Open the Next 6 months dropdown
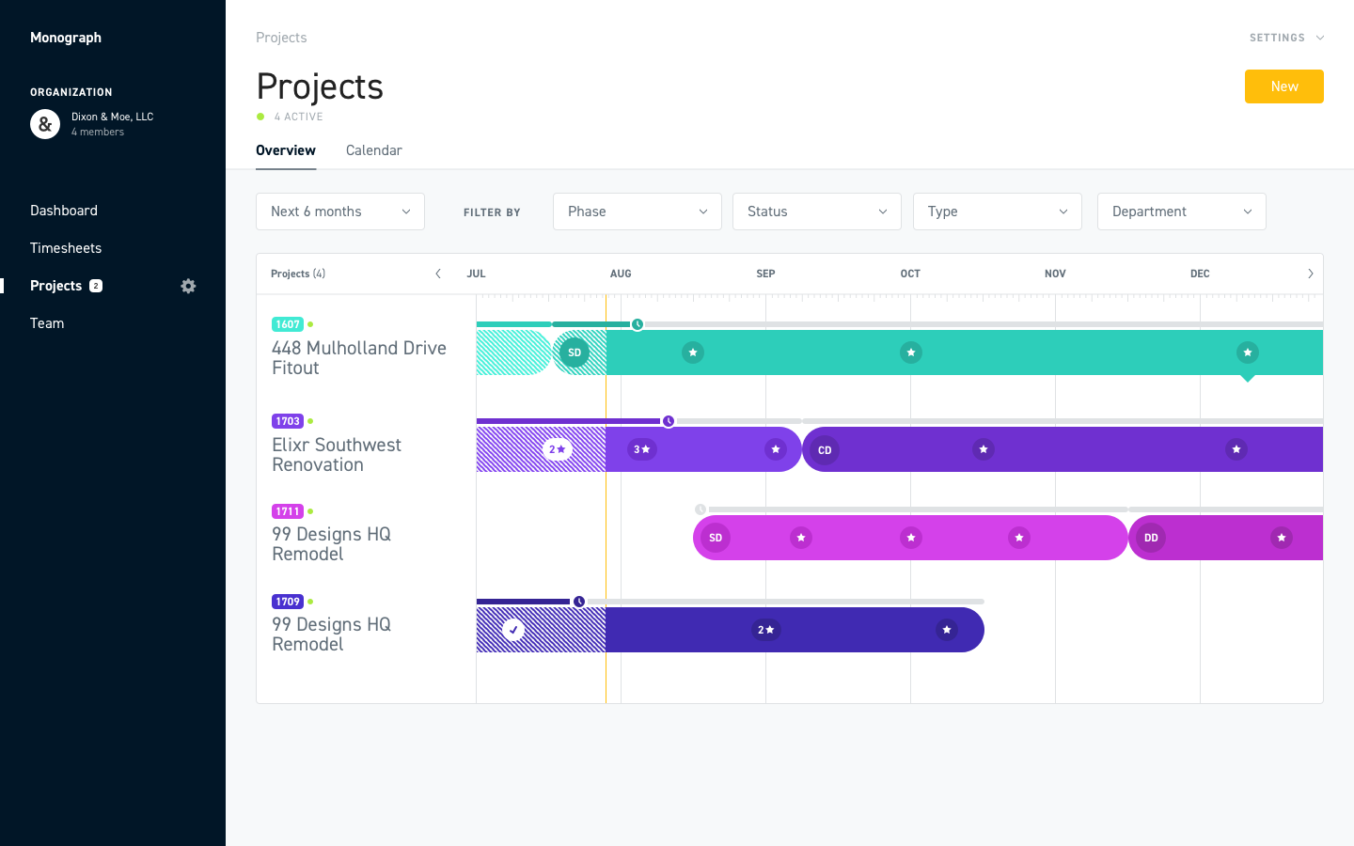This screenshot has height=846, width=1354. point(340,211)
